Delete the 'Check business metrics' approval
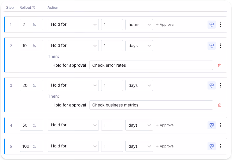This screenshot has width=232, height=160. pyautogui.click(x=220, y=105)
